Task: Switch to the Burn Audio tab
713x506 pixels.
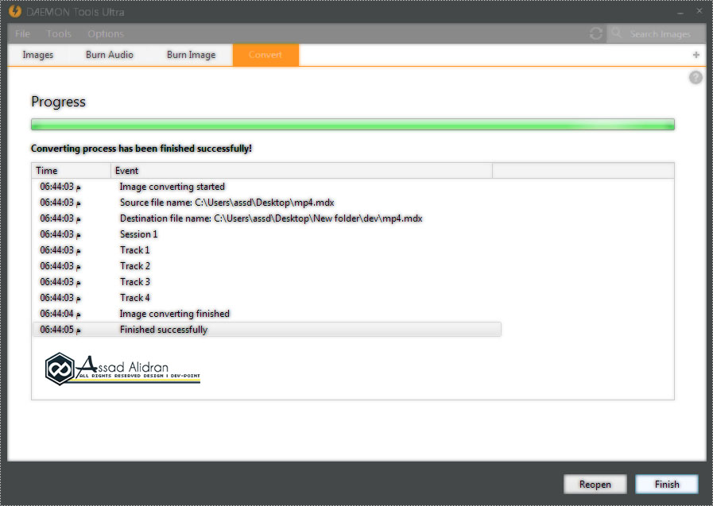Action: (x=110, y=55)
